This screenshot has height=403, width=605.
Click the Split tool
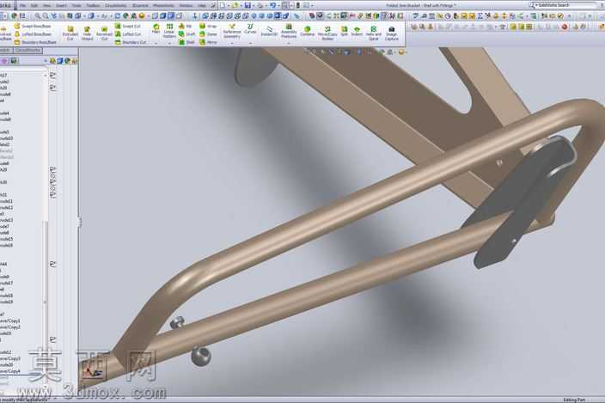[344, 31]
